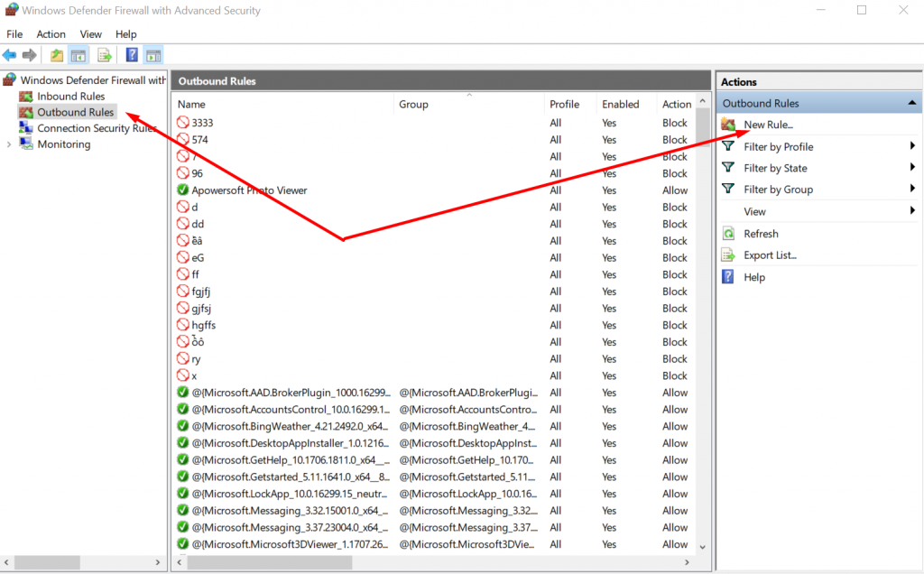The width and height of the screenshot is (924, 574).
Task: Click the blocked icon beside rule 3333
Action: click(183, 123)
